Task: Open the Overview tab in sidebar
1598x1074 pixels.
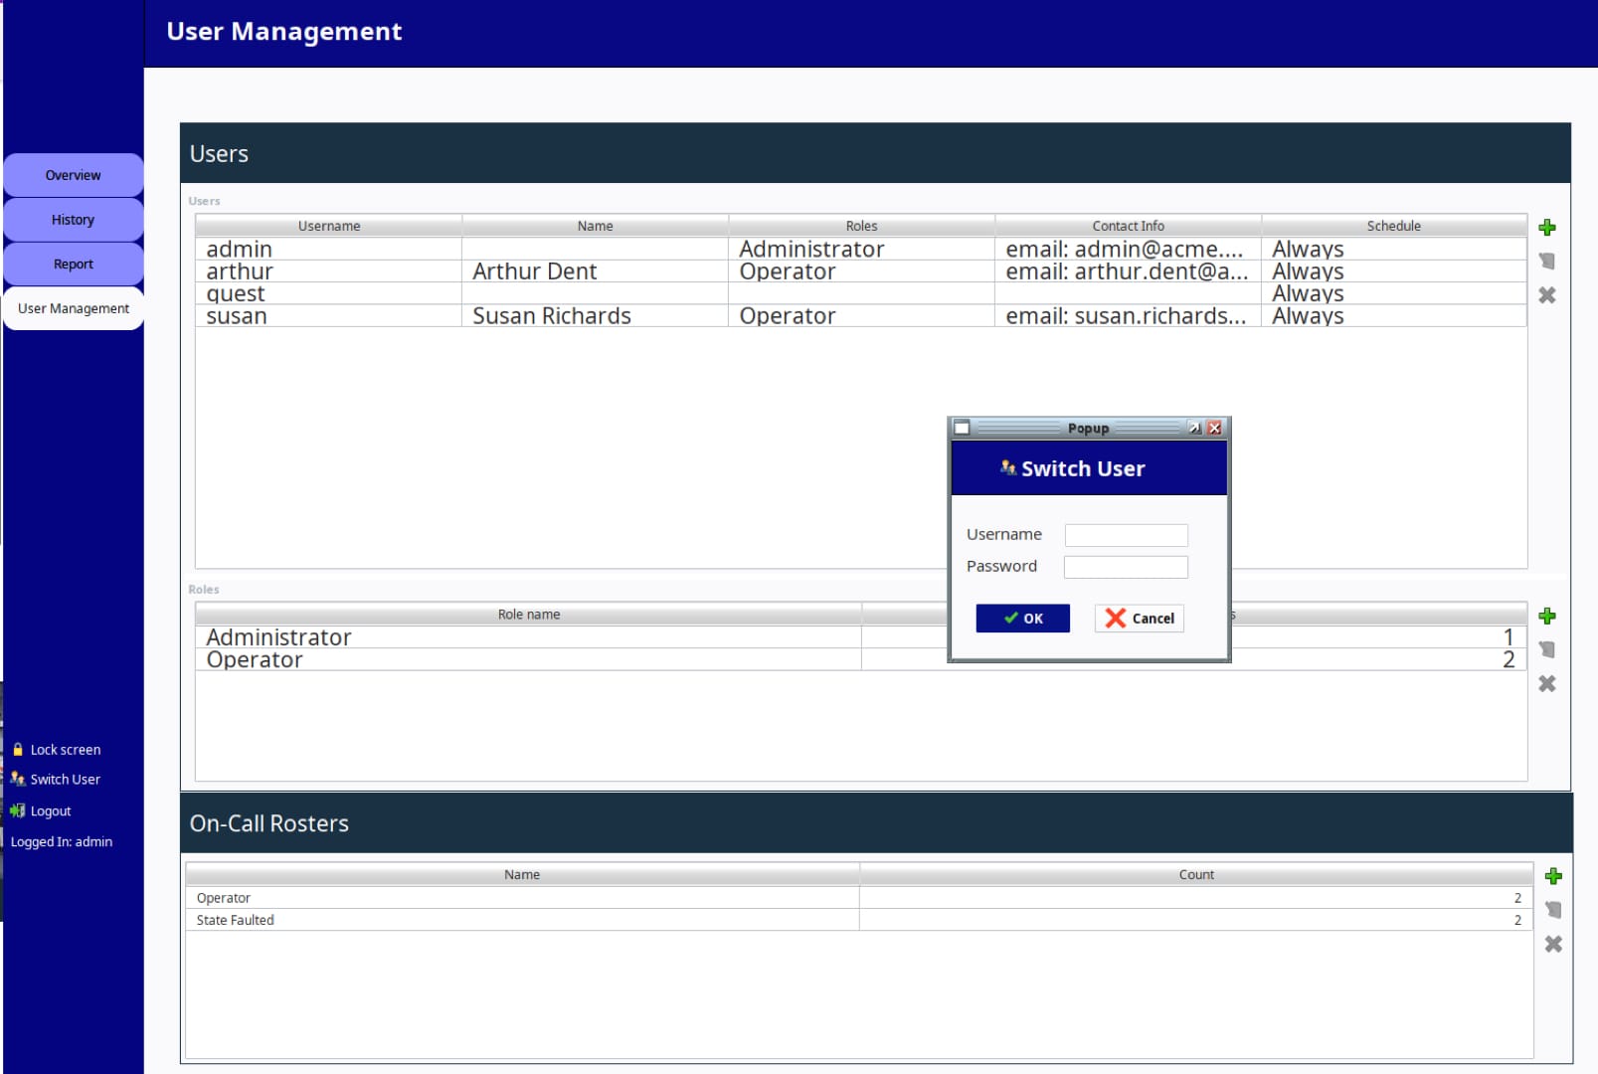Action: [x=73, y=176]
